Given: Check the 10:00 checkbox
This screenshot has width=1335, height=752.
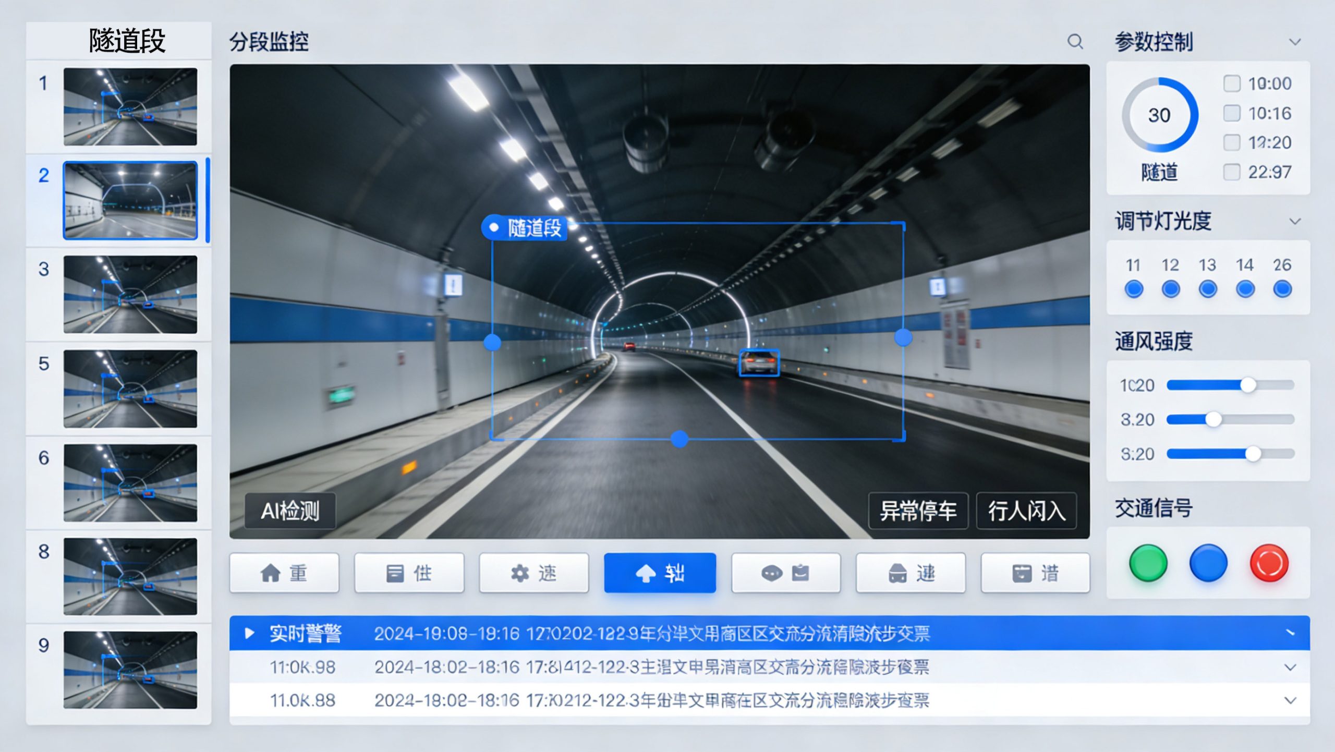Looking at the screenshot, I should (1232, 83).
